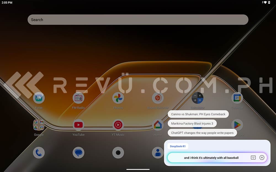Open the Folax app

(x=39, y=98)
